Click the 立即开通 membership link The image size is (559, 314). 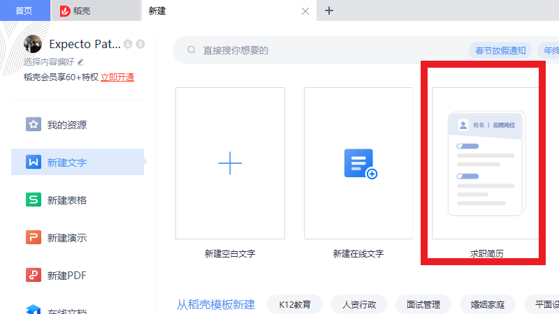point(117,77)
